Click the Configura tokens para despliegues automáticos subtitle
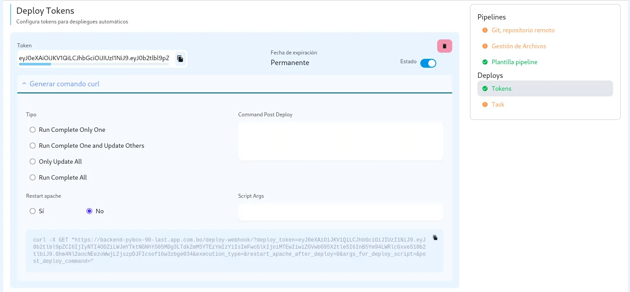This screenshot has width=630, height=292. point(72,21)
